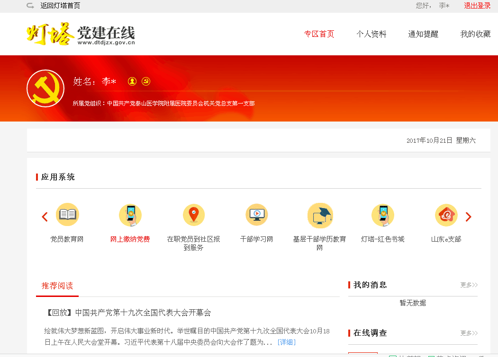Open the 通知提醒 menu item

tap(423, 34)
